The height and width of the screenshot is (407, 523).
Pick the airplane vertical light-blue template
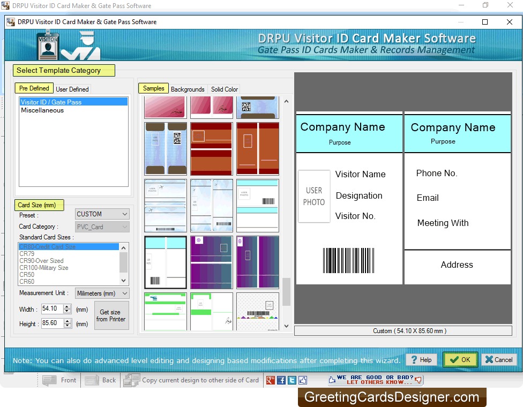[x=212, y=206]
